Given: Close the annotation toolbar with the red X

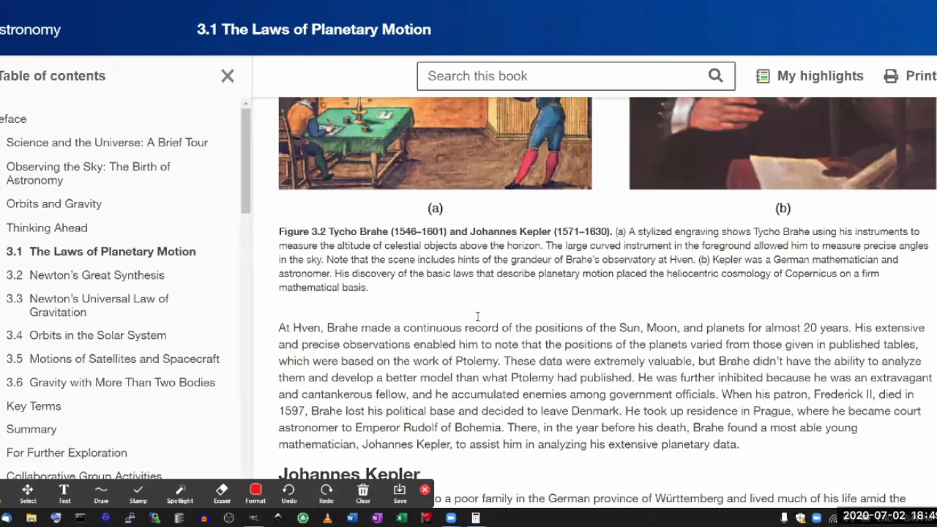Looking at the screenshot, I should tap(425, 490).
